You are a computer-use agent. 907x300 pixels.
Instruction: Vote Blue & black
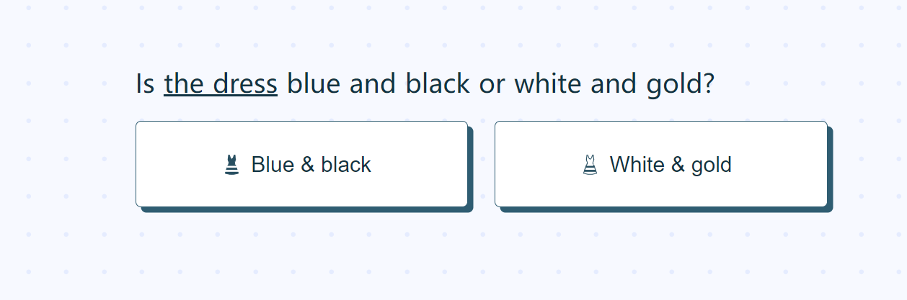pos(301,164)
